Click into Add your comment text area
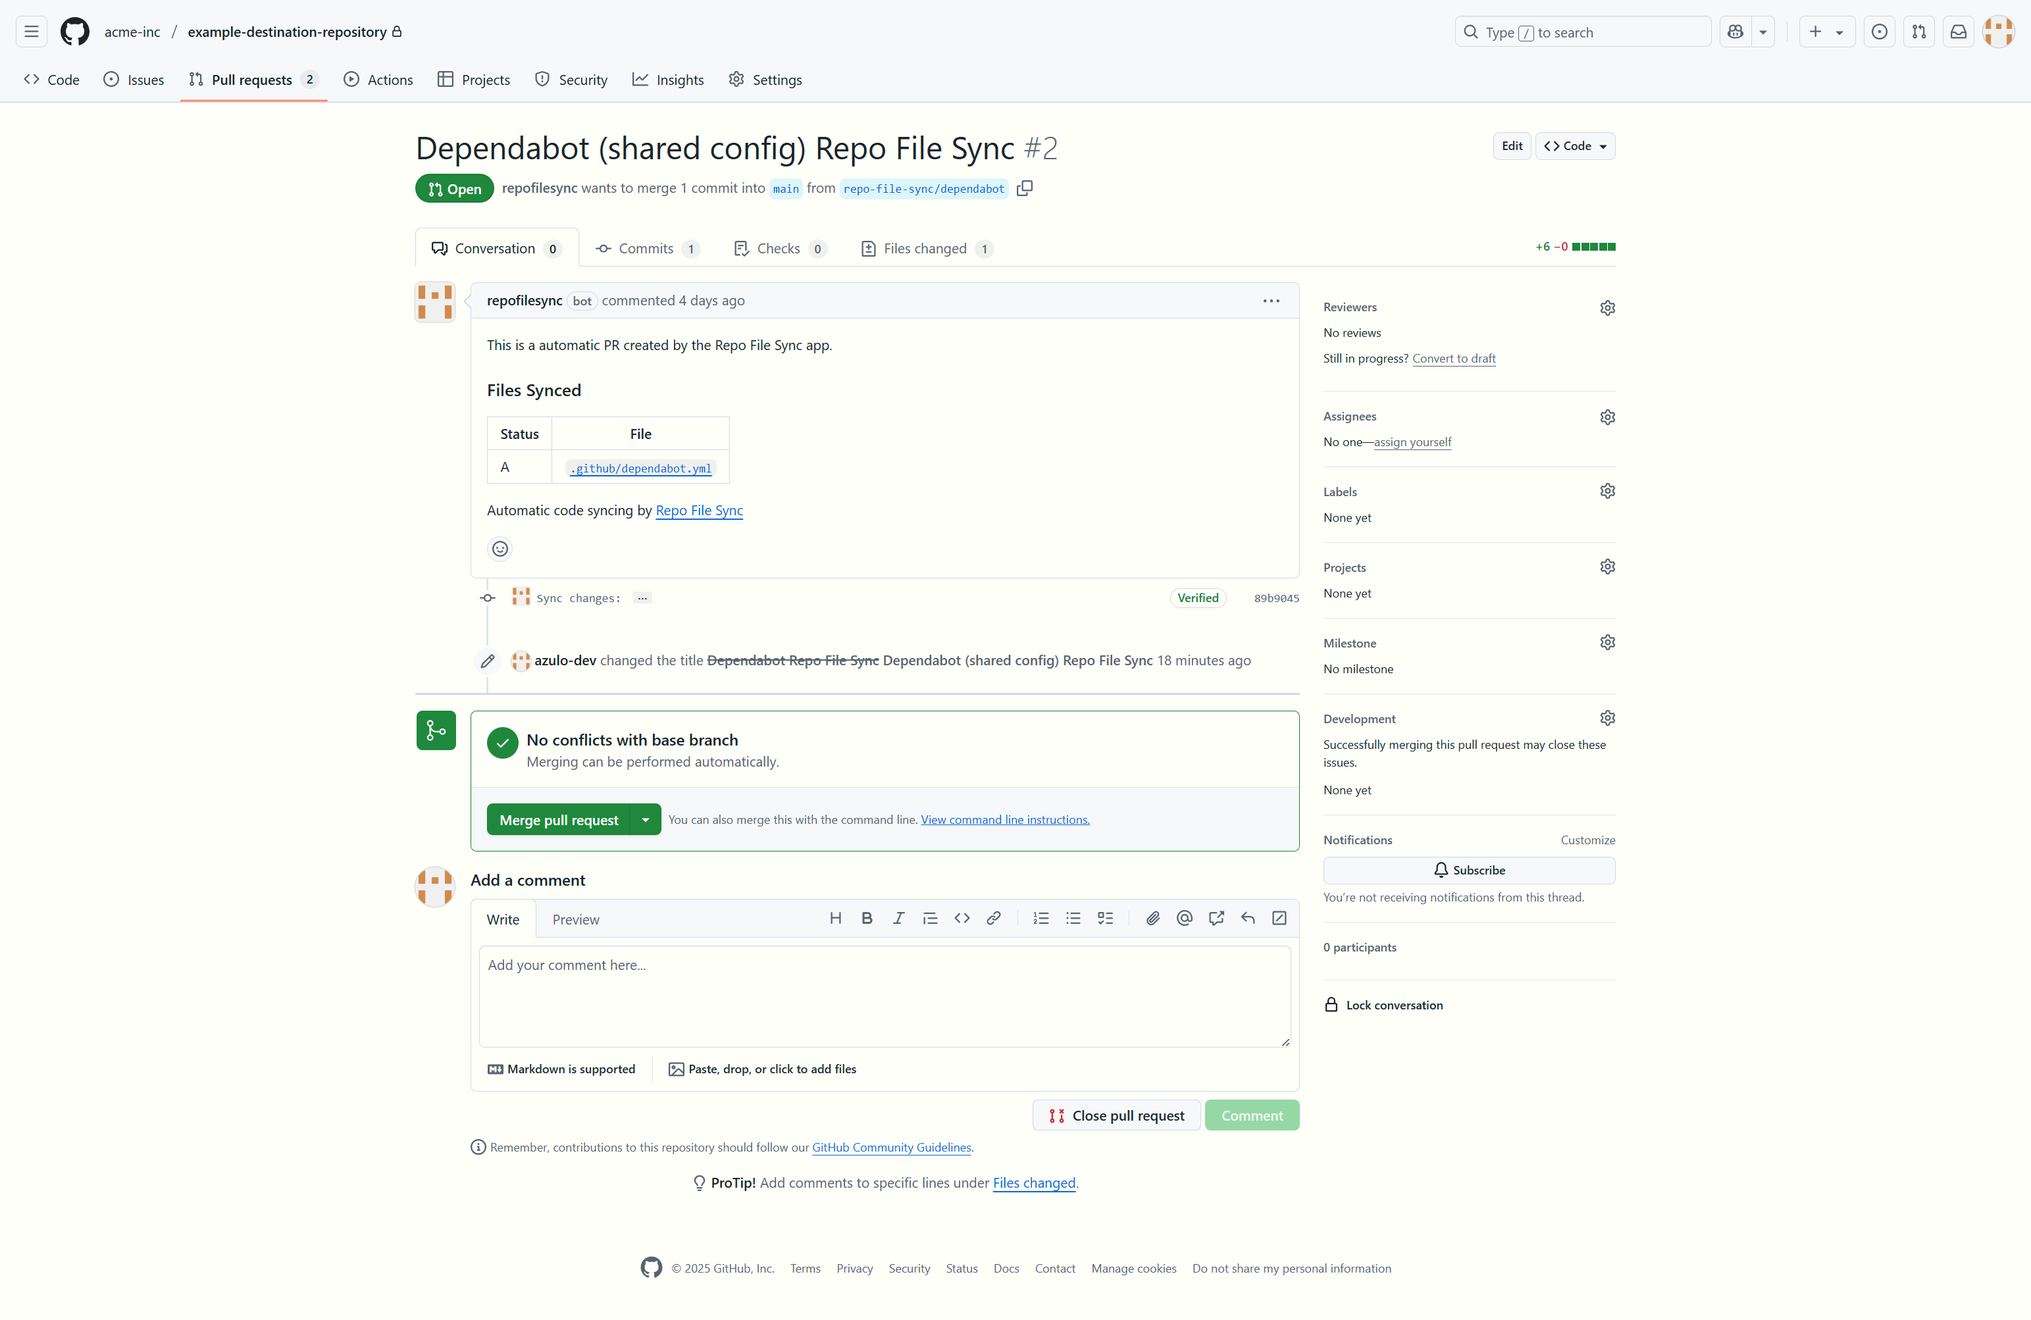This screenshot has width=2031, height=1320. click(884, 997)
